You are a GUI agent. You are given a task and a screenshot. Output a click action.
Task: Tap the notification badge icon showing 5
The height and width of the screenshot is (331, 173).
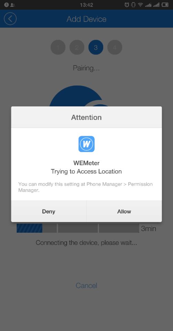[x=6, y=4]
